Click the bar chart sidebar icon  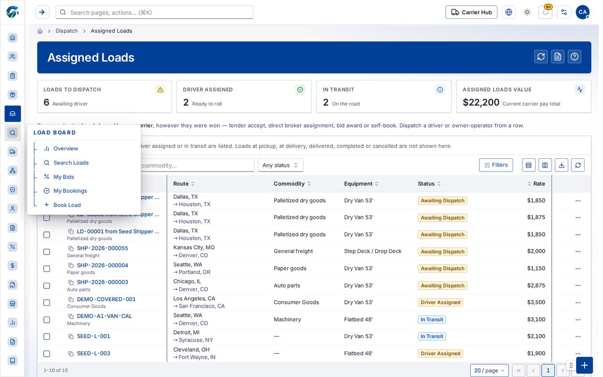click(13, 322)
